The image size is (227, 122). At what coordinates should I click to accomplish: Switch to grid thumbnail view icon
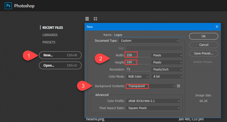click(95, 19)
